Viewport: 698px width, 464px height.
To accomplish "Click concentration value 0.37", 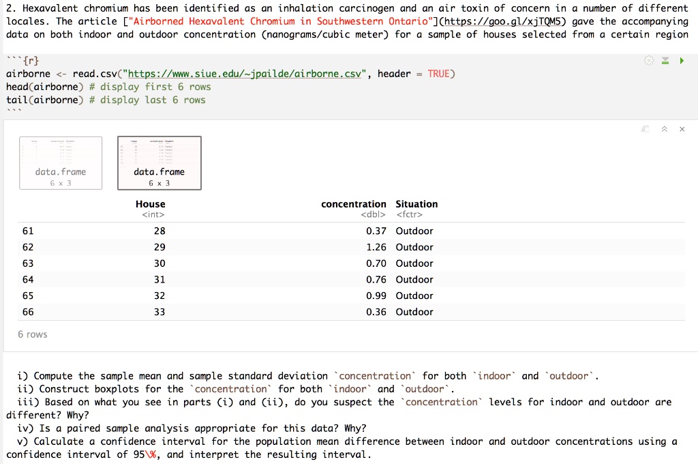I will click(x=376, y=231).
